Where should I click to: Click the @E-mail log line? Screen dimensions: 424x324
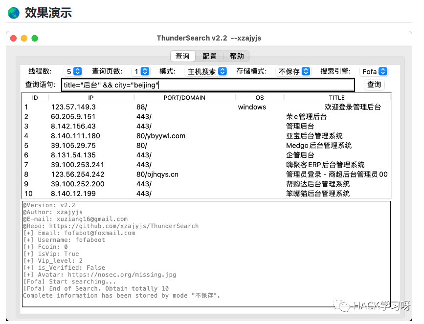(x=75, y=219)
